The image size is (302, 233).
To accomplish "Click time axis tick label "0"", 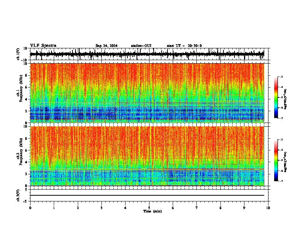I will point(30,208).
